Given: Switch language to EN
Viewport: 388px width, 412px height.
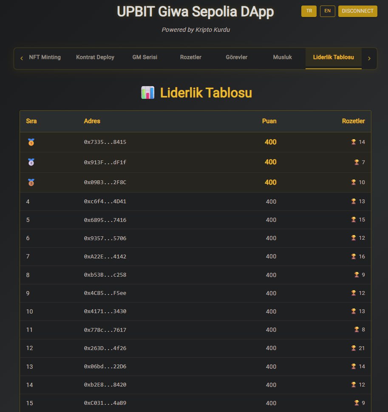Looking at the screenshot, I should [328, 11].
